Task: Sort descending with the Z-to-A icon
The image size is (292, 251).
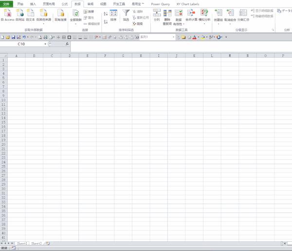Action: pos(106,22)
